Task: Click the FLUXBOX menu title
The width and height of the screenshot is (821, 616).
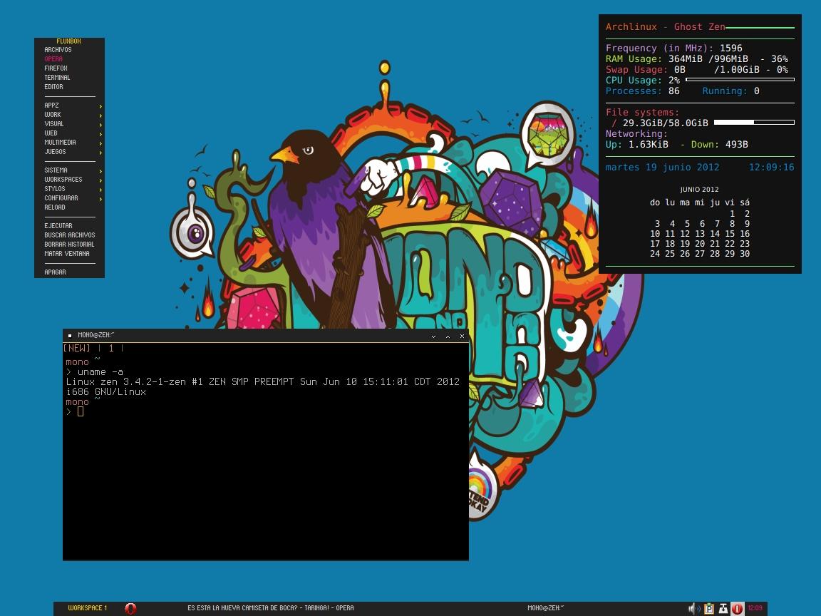Action: point(68,41)
